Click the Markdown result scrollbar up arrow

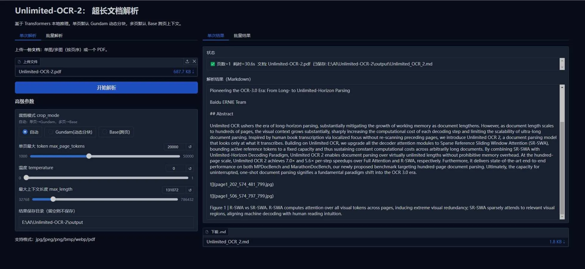click(x=562, y=87)
